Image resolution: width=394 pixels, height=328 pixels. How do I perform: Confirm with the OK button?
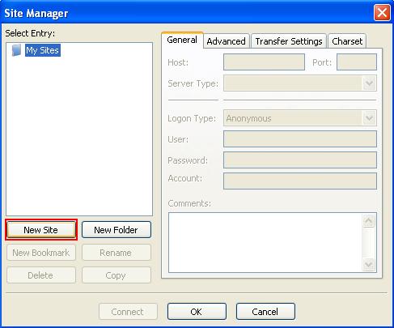tap(197, 312)
